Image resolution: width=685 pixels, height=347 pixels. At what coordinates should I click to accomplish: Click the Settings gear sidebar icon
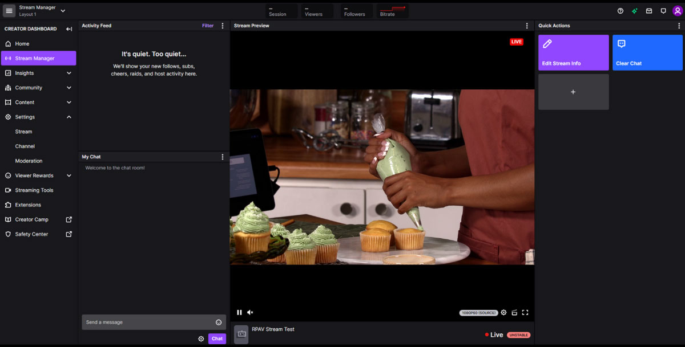[8, 117]
